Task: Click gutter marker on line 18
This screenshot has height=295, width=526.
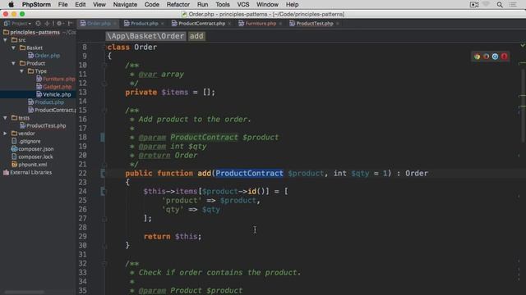Action: (x=103, y=137)
